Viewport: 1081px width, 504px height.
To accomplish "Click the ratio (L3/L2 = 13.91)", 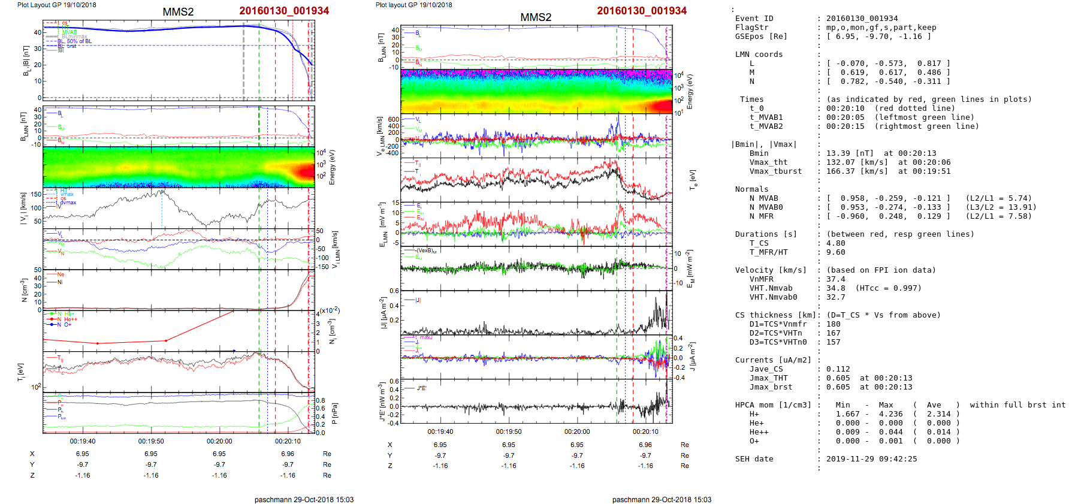I will point(1001,207).
